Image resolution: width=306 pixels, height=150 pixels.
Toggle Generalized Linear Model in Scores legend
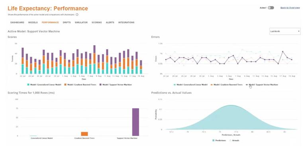coord(44,85)
